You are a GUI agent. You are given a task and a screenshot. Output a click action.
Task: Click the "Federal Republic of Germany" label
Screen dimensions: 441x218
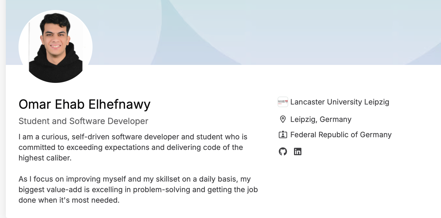pos(341,135)
